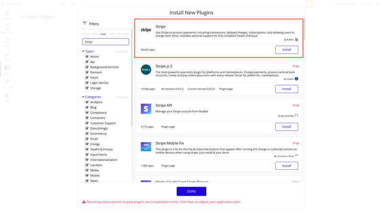The image size is (383, 221).
Task: Click the Filters funnel icon
Action: (85, 23)
